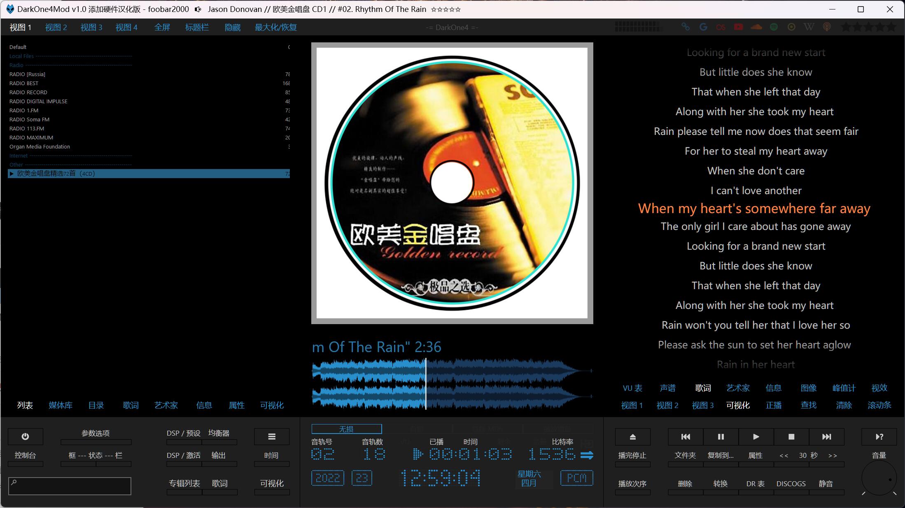
Task: Switch to 视图 3 in top menu
Action: [x=91, y=27]
